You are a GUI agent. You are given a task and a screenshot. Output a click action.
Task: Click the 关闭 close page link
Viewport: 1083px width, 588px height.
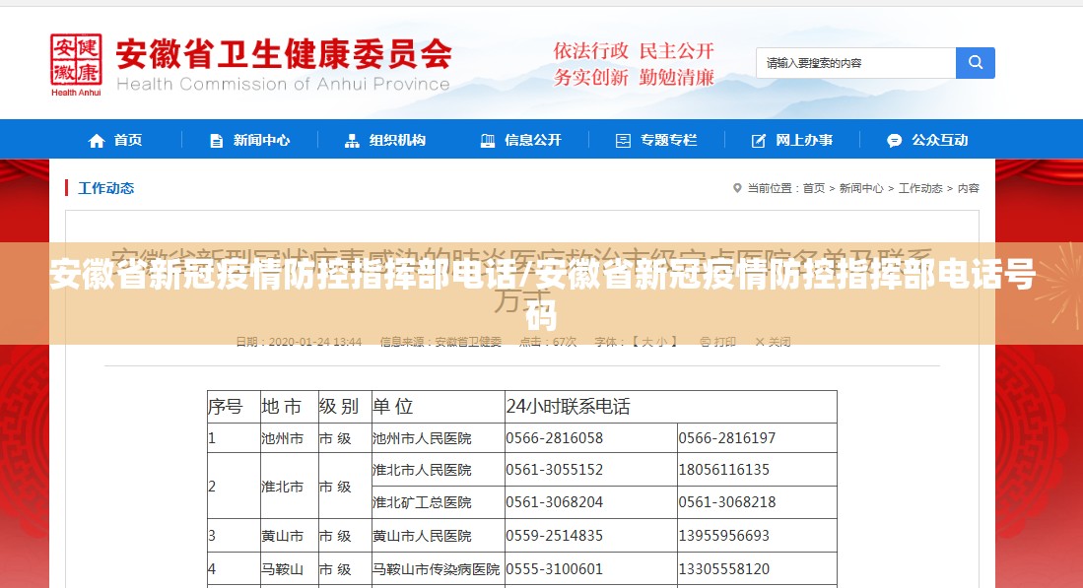(x=778, y=342)
